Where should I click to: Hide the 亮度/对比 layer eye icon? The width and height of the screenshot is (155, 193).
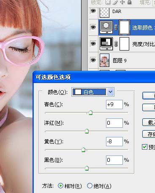point(93,43)
